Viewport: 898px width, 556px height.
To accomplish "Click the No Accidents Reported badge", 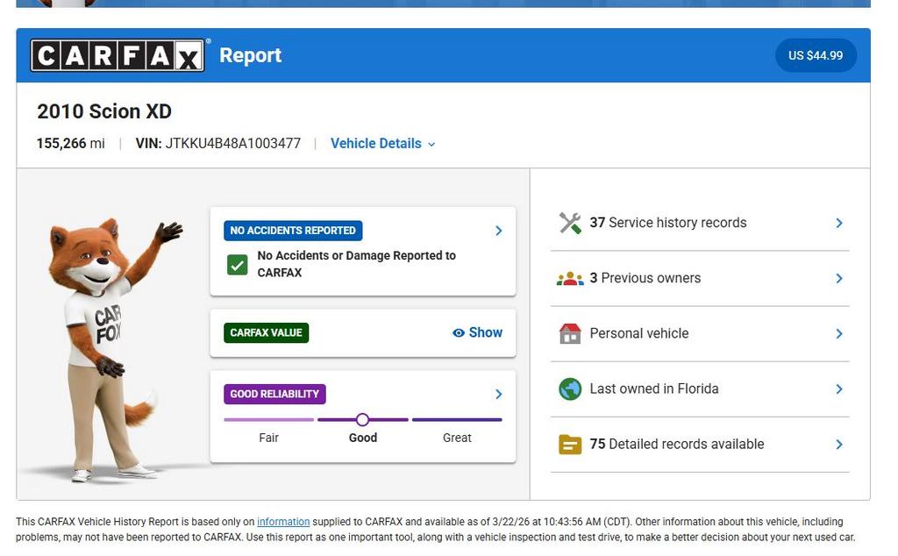I will click(293, 231).
